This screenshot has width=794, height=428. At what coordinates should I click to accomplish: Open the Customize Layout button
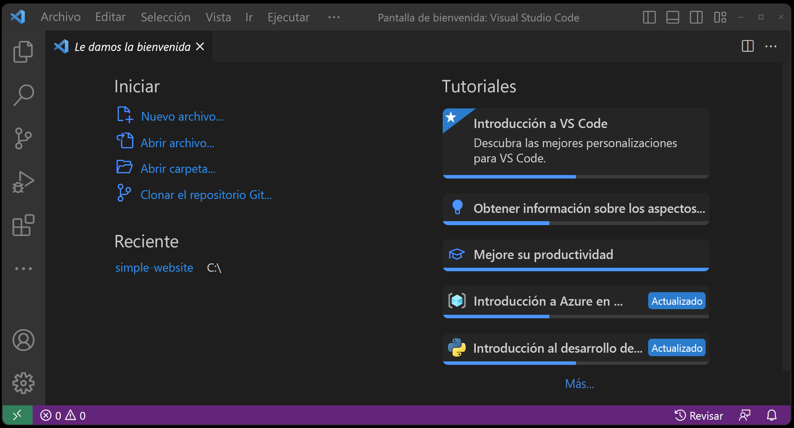(x=720, y=17)
